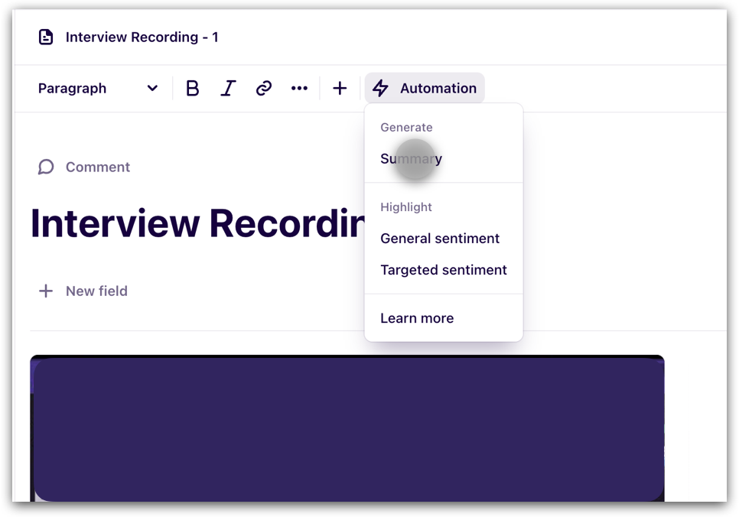739x517 pixels.
Task: Open the Learn more link
Action: (417, 318)
